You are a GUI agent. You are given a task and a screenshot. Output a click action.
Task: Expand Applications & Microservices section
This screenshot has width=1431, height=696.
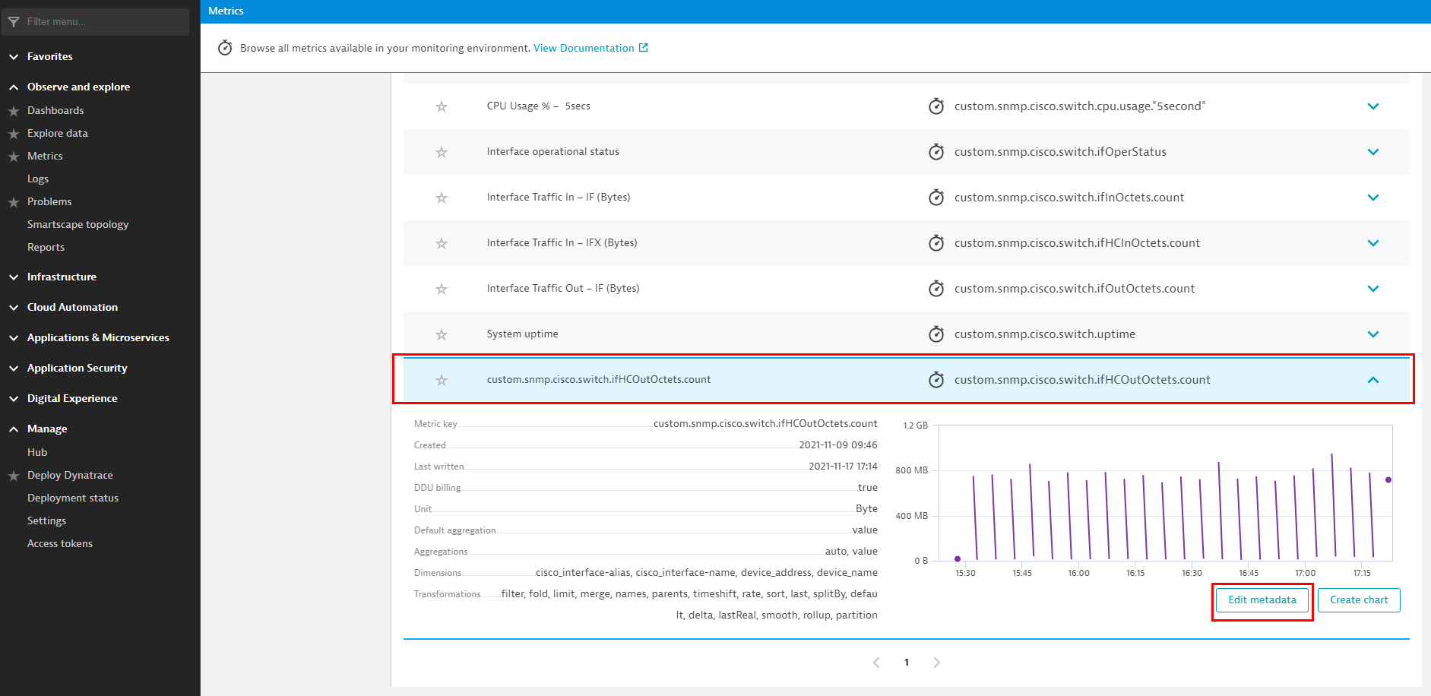pyautogui.click(x=14, y=338)
